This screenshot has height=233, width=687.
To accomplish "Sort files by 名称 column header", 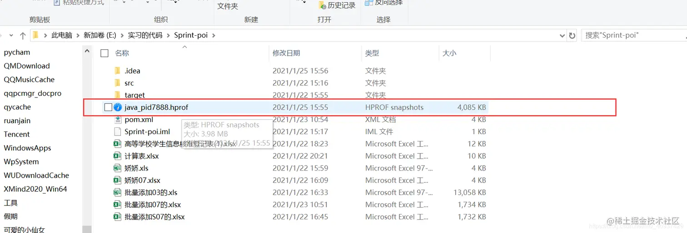I will (122, 53).
